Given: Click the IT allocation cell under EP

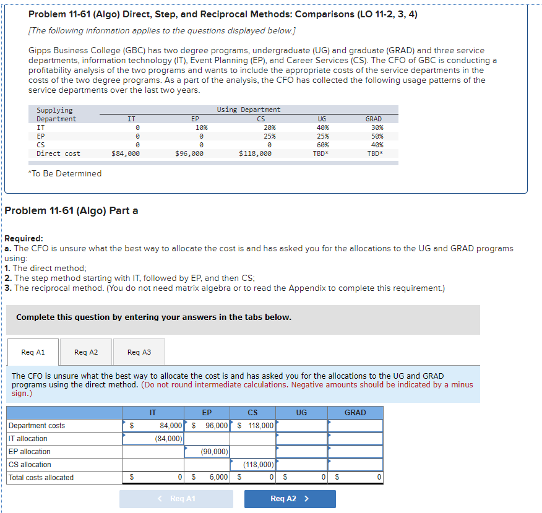Looking at the screenshot, I should click(207, 438).
